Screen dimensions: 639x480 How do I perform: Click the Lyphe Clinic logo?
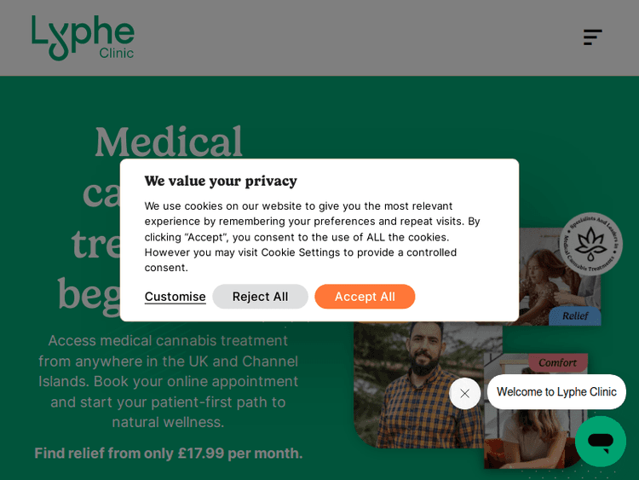point(83,38)
